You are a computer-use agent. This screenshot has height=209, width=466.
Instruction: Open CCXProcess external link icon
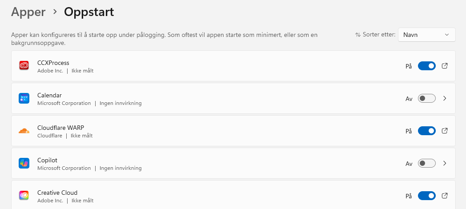tap(445, 66)
